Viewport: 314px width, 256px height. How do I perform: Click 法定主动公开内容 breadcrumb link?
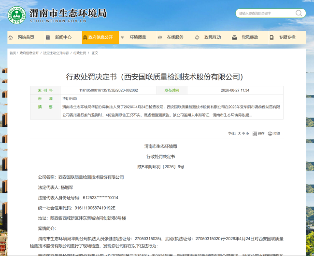(56, 53)
